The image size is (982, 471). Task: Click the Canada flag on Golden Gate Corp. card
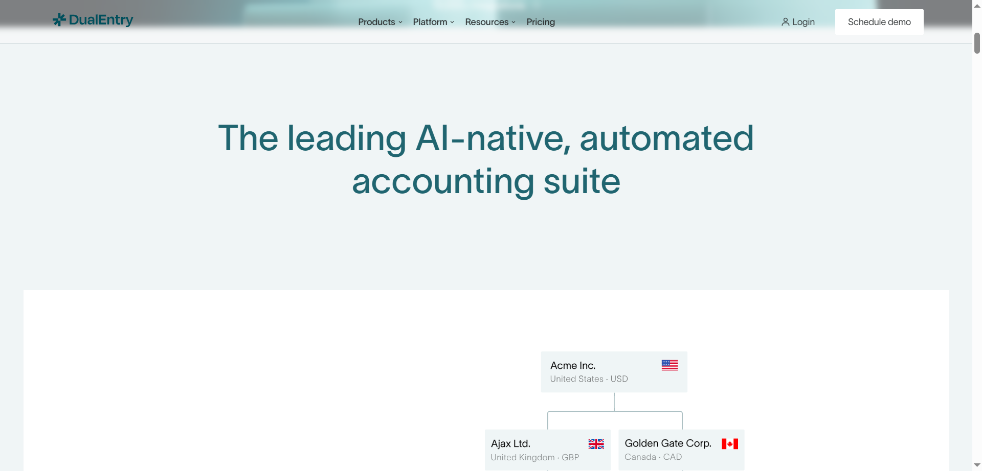[x=729, y=444]
